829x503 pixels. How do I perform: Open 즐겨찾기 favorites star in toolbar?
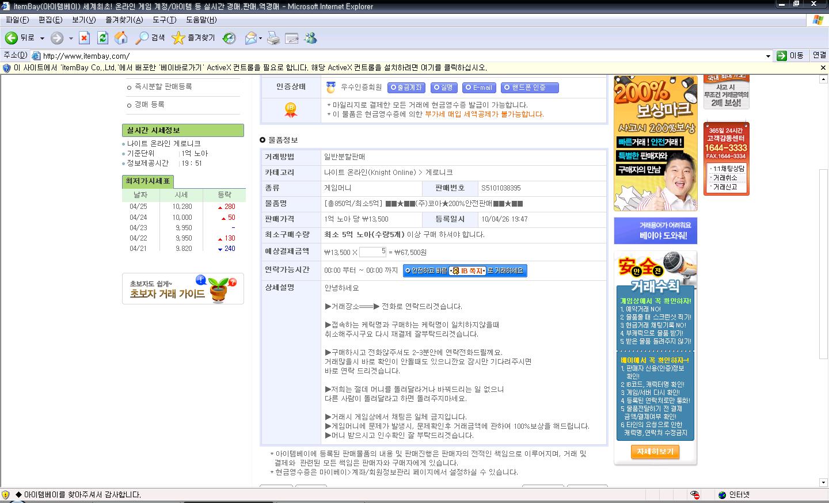193,38
